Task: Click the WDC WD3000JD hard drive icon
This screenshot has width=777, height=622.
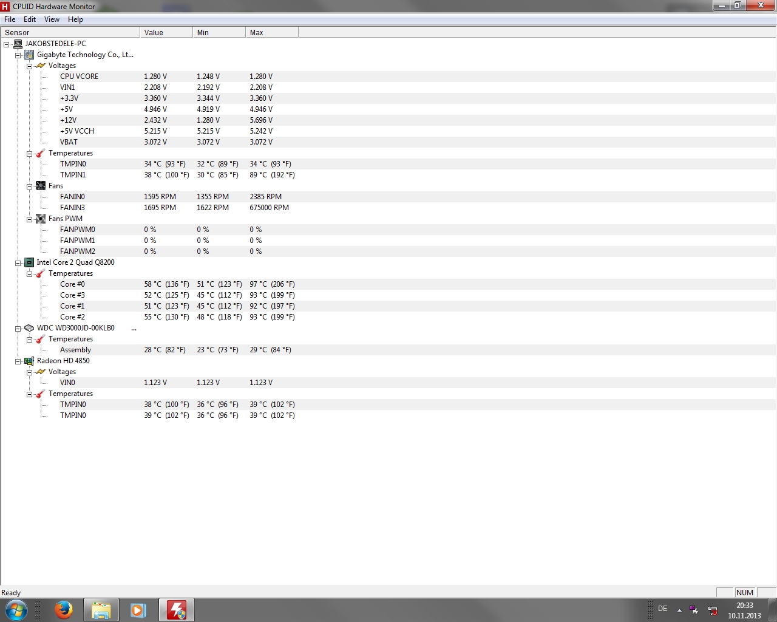Action: coord(29,328)
